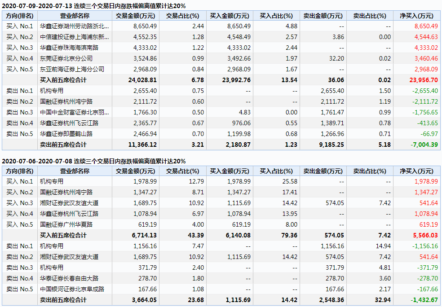The height and width of the screenshot is (307, 442).
Task: Click 净买入(万元) header in 07-06 table
Action: tap(416, 171)
